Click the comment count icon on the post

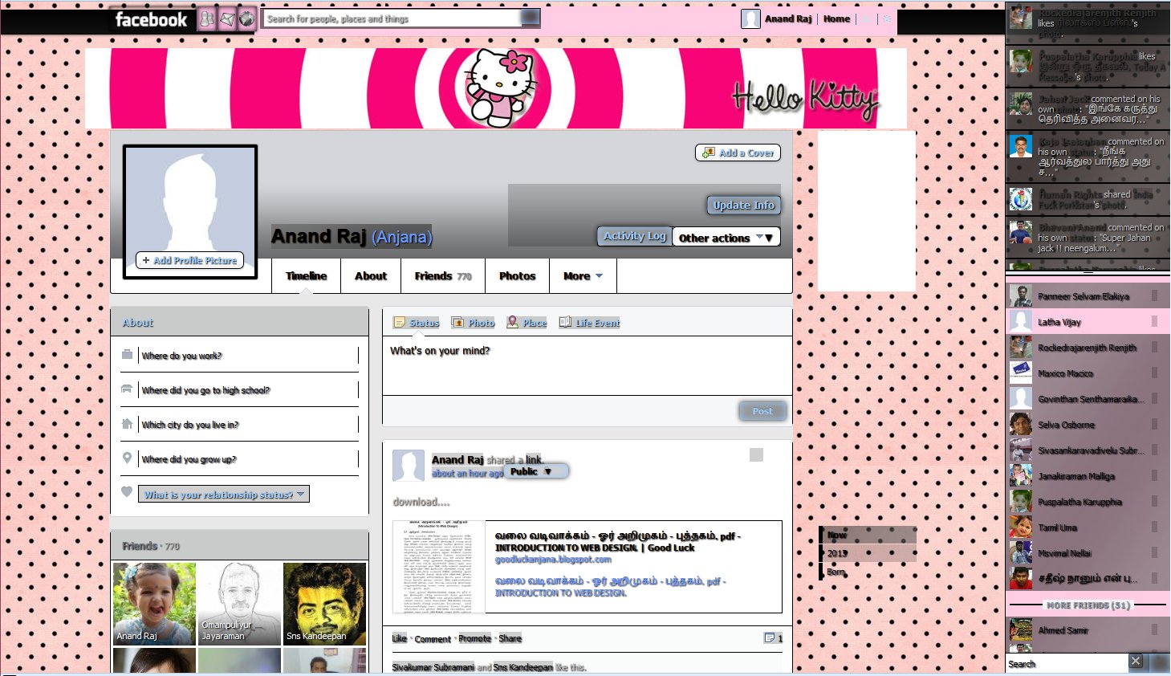[770, 638]
